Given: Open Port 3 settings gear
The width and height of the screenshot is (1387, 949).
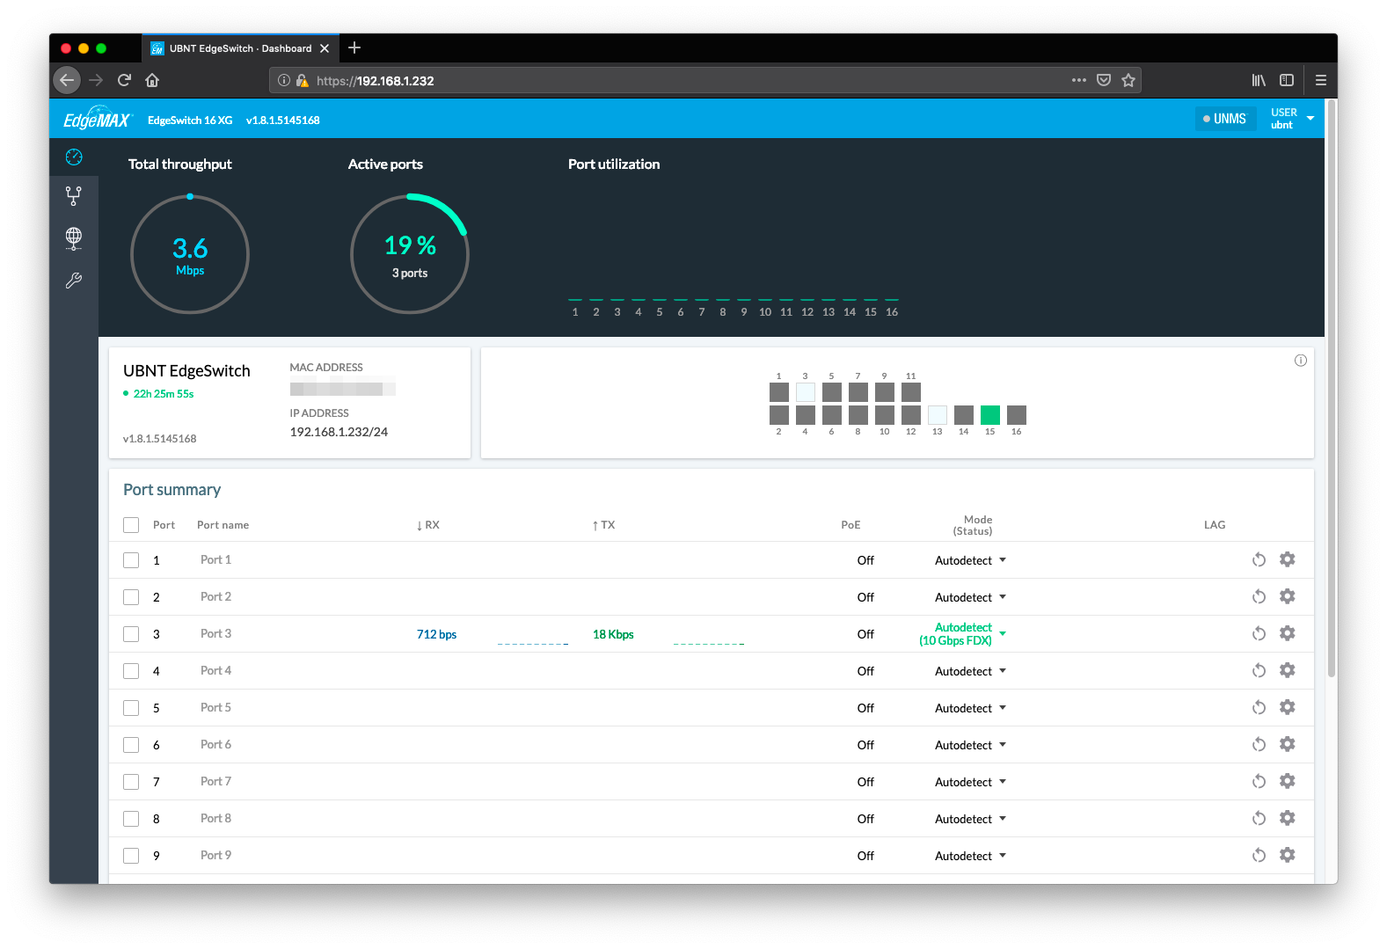Looking at the screenshot, I should (x=1288, y=633).
